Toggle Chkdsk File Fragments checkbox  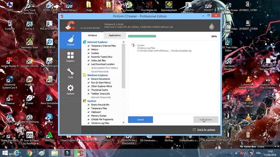point(88,119)
